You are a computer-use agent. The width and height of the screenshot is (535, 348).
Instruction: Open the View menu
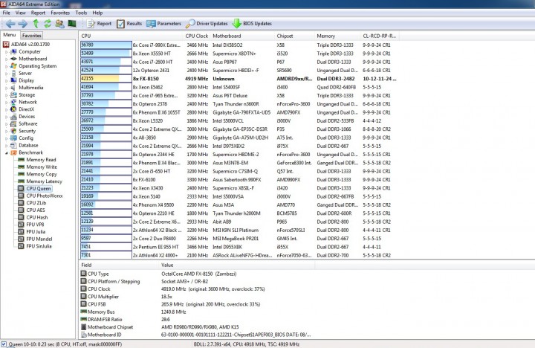21,13
